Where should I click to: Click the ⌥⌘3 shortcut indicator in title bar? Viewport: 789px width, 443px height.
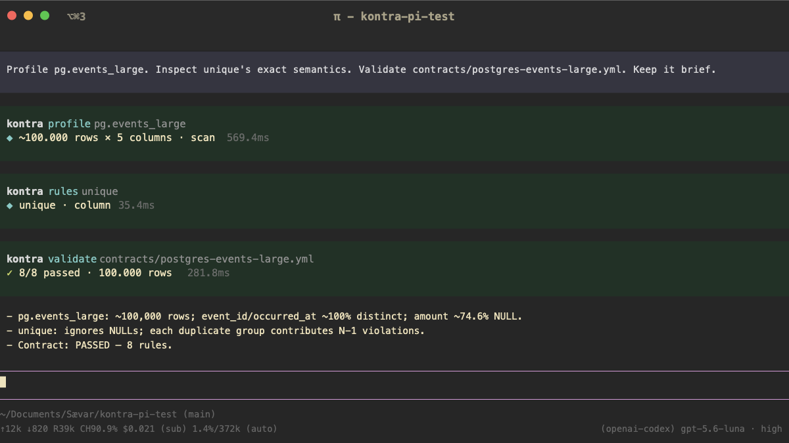(76, 16)
